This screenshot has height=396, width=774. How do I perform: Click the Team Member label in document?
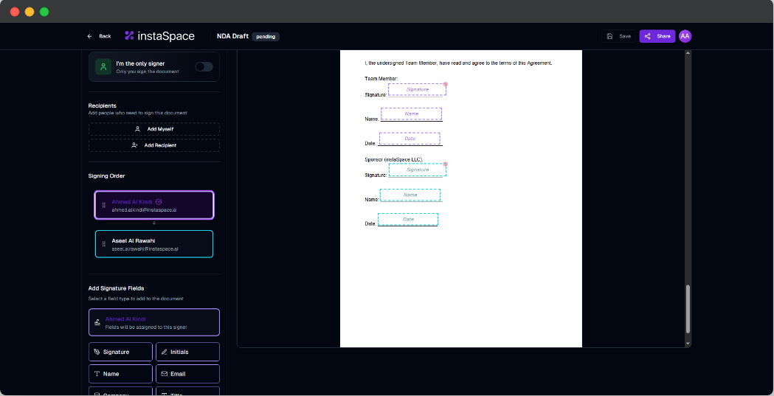click(381, 79)
